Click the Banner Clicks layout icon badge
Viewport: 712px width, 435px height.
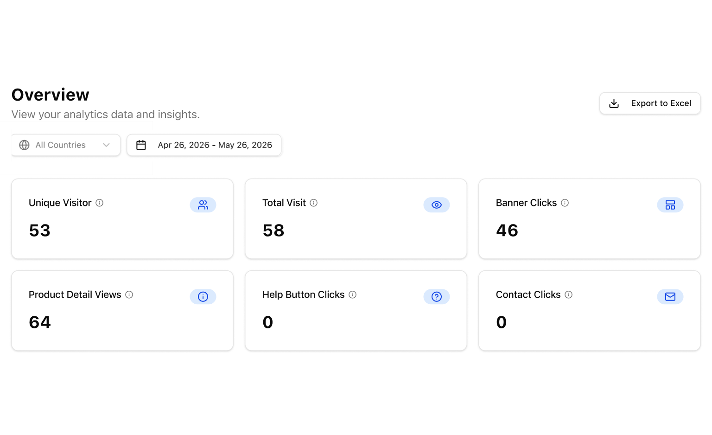670,205
